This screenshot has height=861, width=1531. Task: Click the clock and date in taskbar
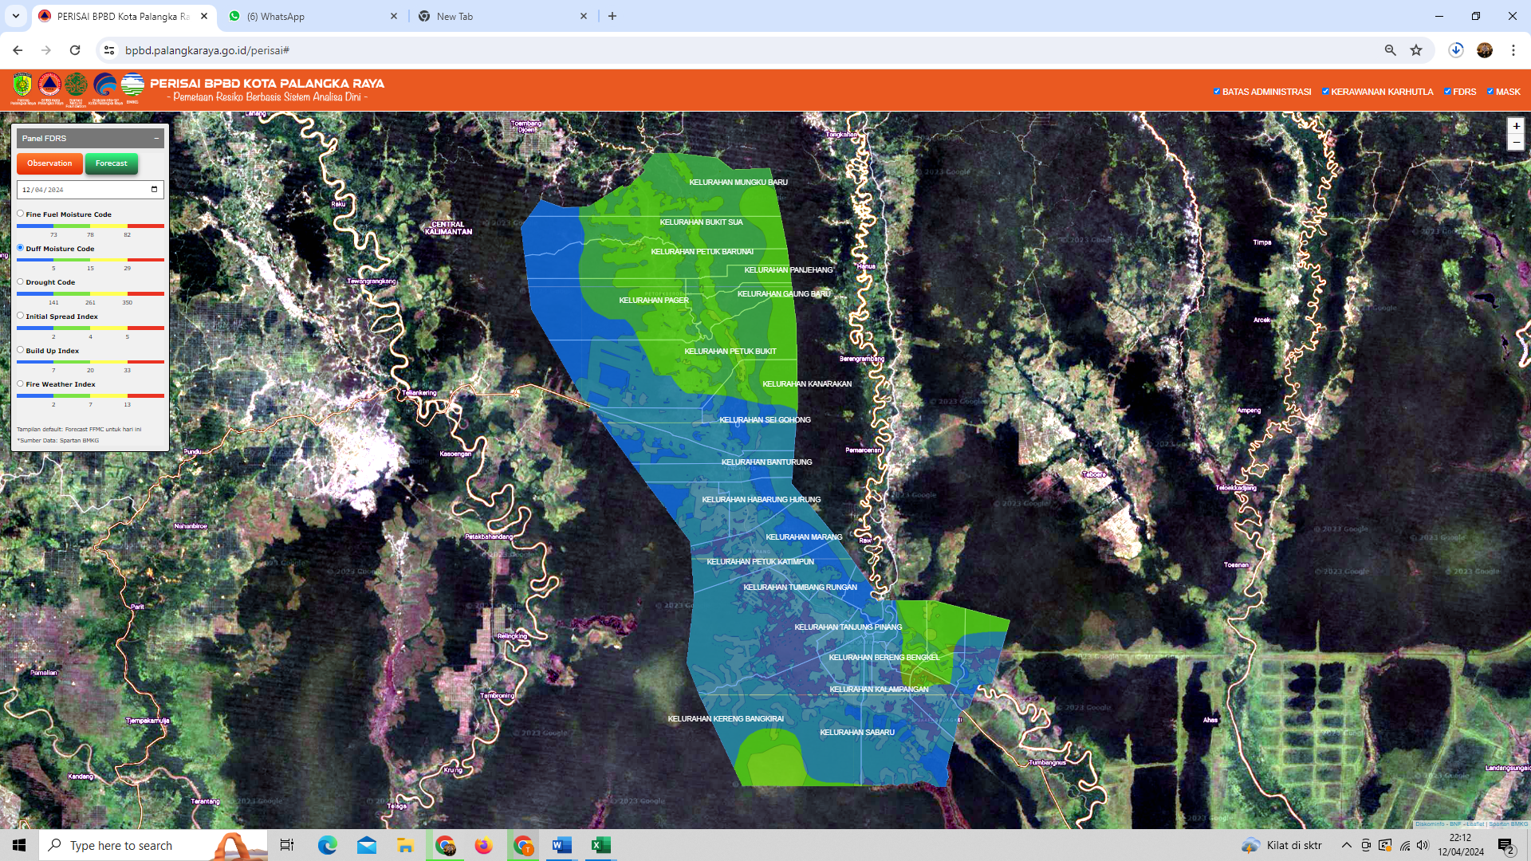[x=1461, y=845]
